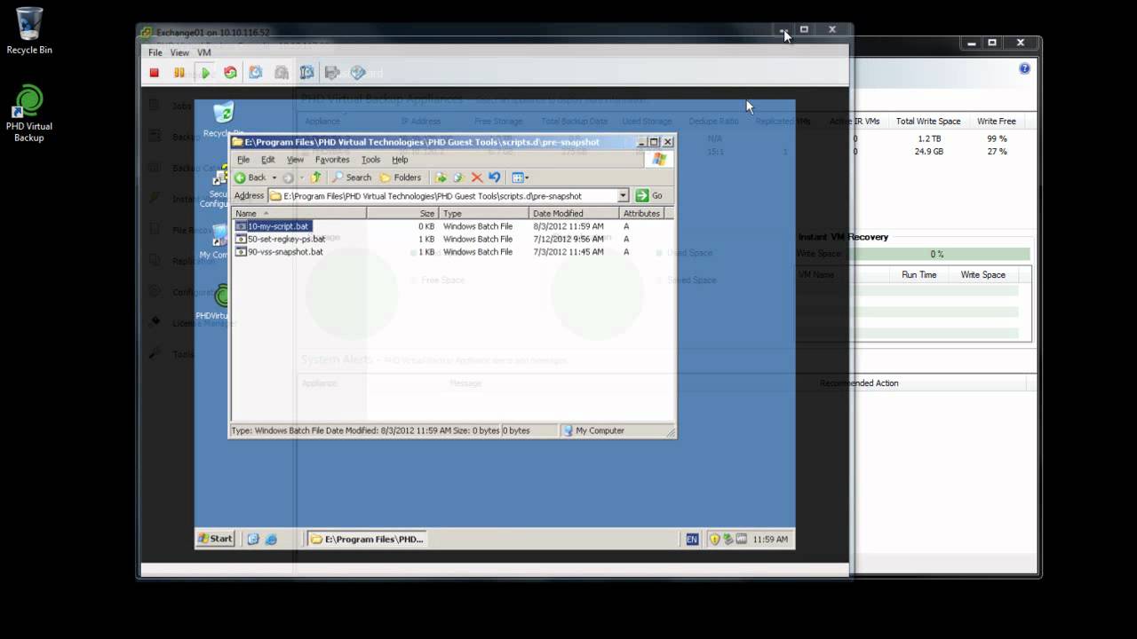Open the Help menu in Explorer
The image size is (1137, 639).
400,160
